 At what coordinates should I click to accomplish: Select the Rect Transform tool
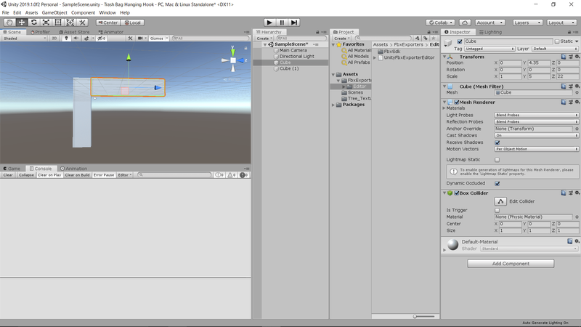coord(58,23)
